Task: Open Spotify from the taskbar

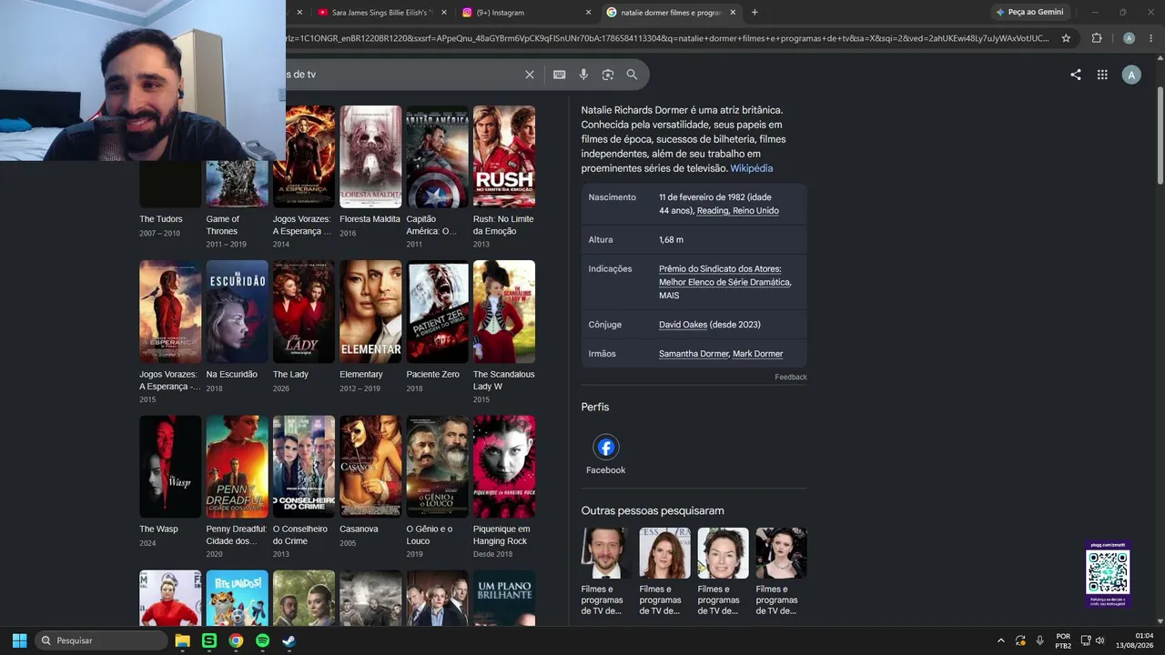Action: point(262,640)
